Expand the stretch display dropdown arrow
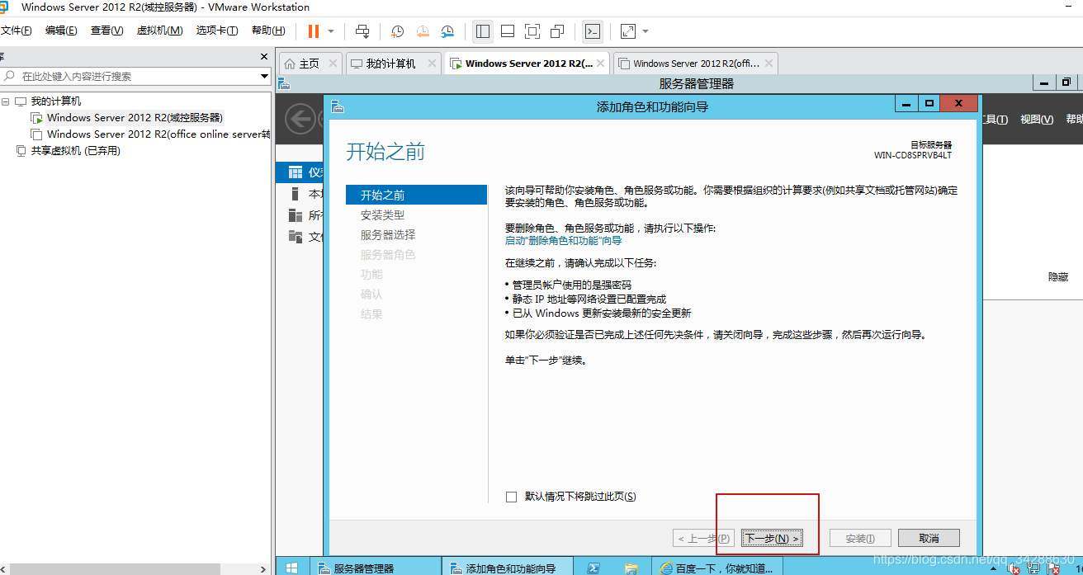 point(646,31)
